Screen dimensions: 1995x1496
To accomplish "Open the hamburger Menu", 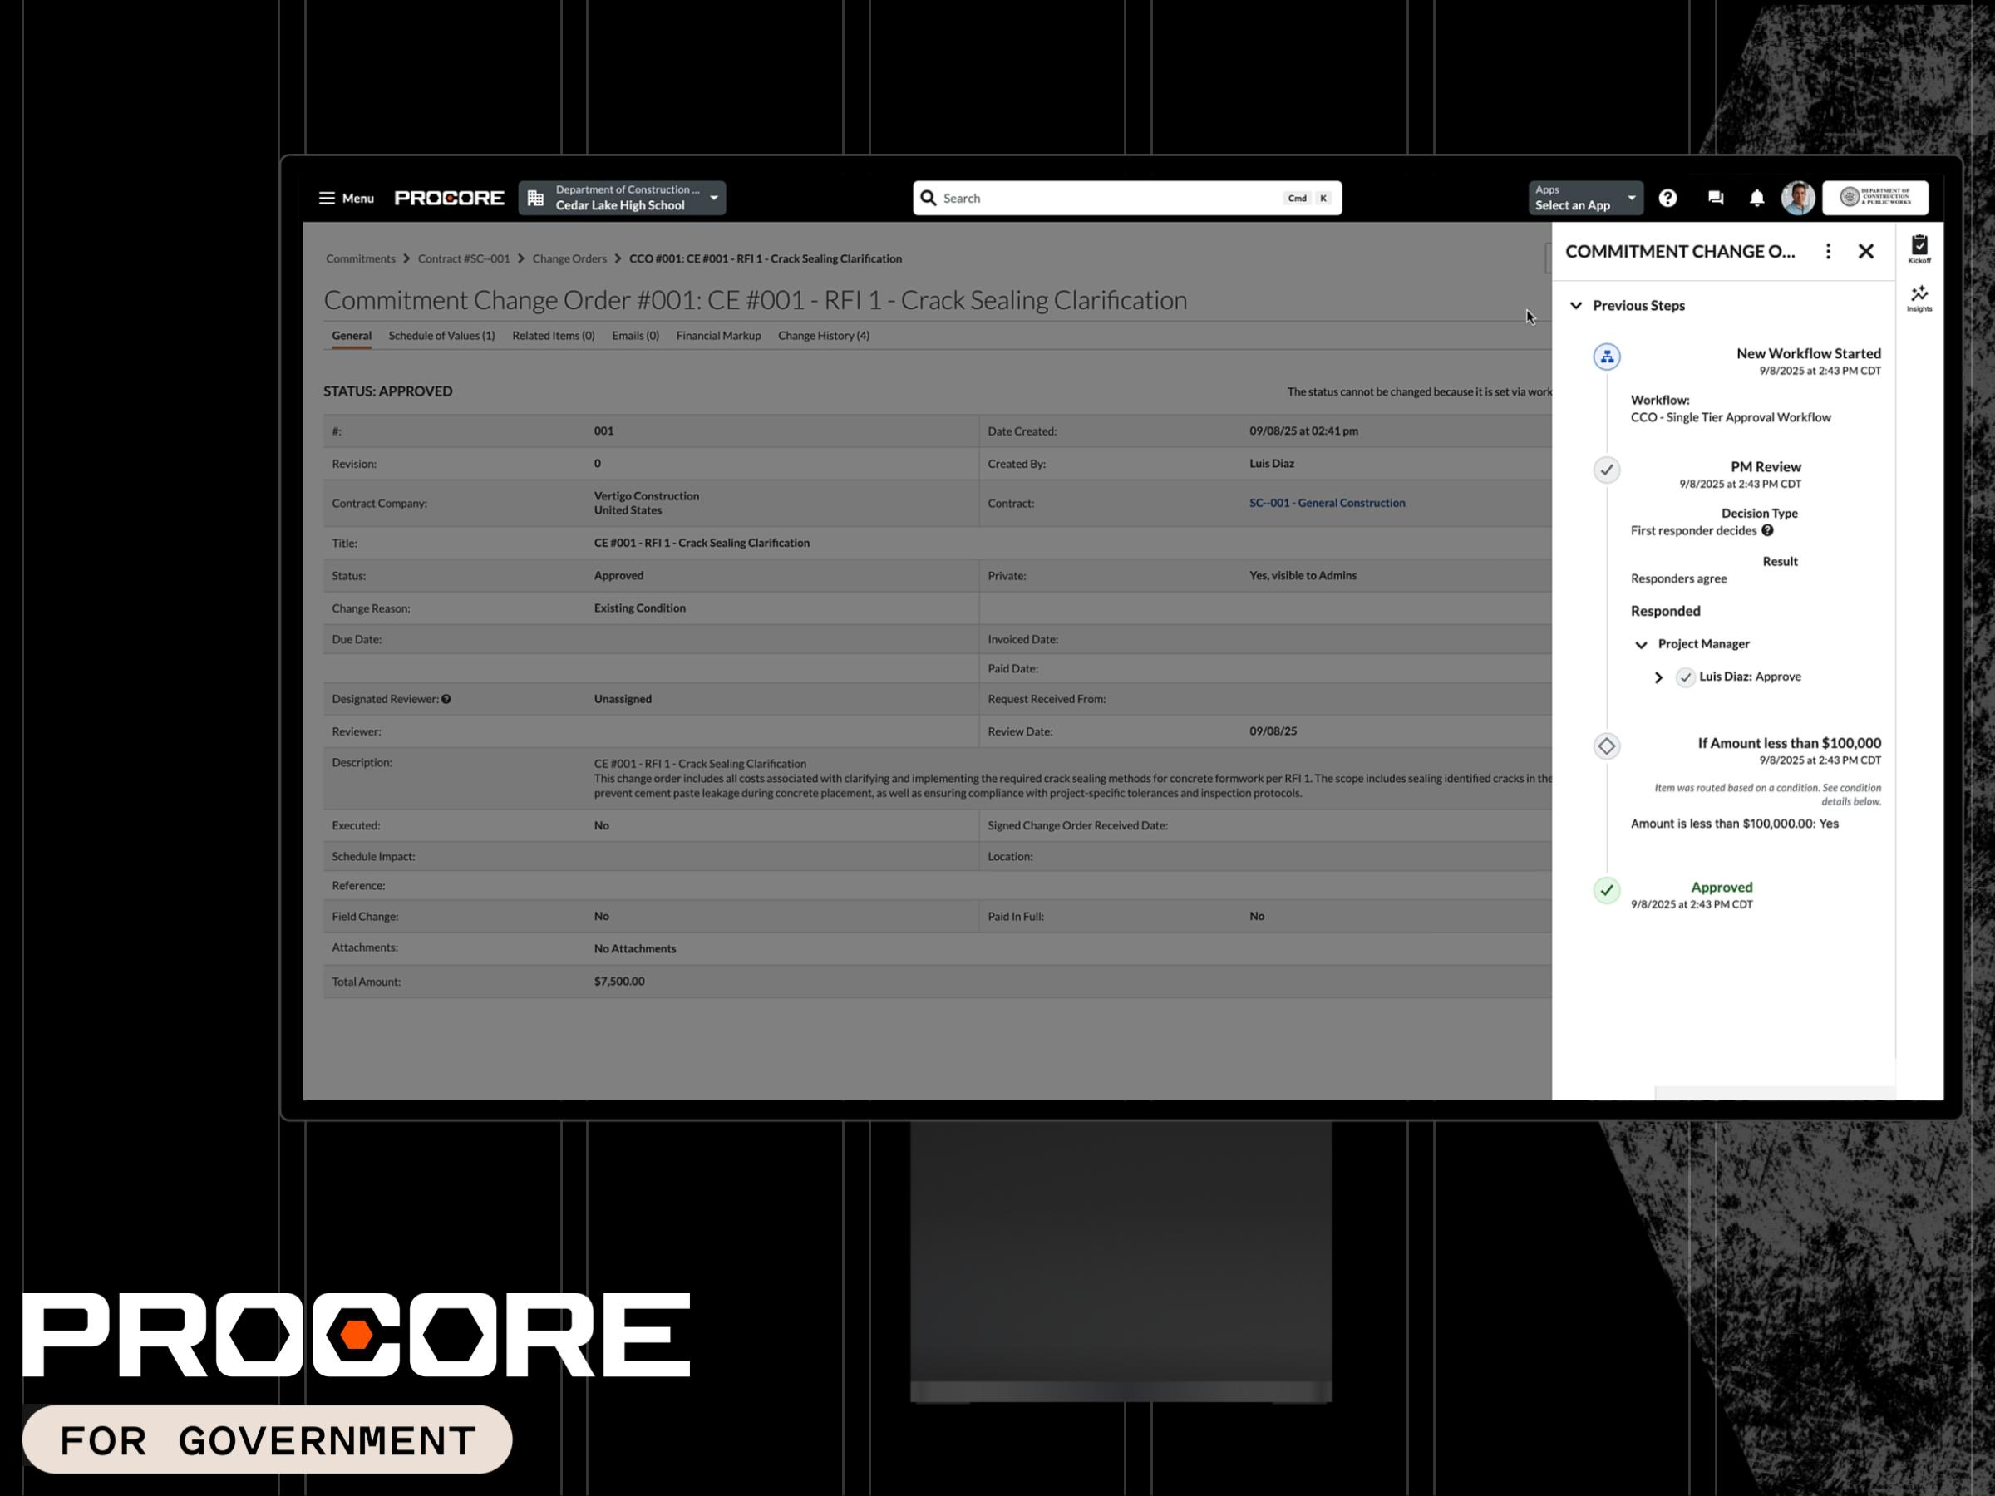I will (346, 199).
